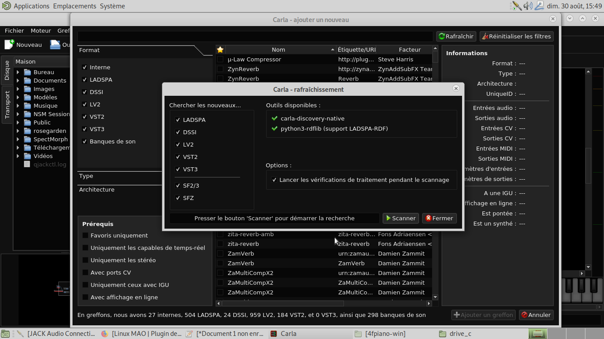
Task: Tick the favorite box for µ-Law Compressor
Action: coord(220,59)
